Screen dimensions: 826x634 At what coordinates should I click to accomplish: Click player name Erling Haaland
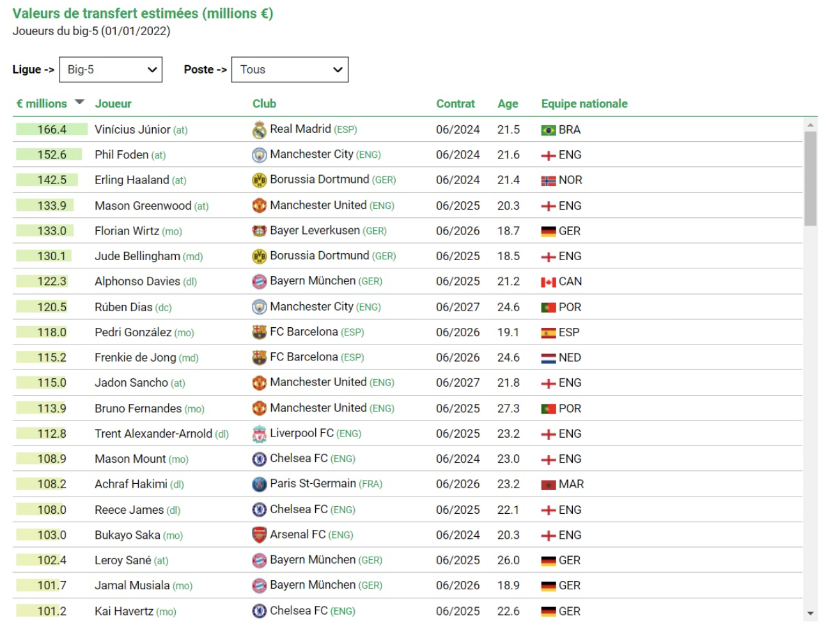(132, 180)
